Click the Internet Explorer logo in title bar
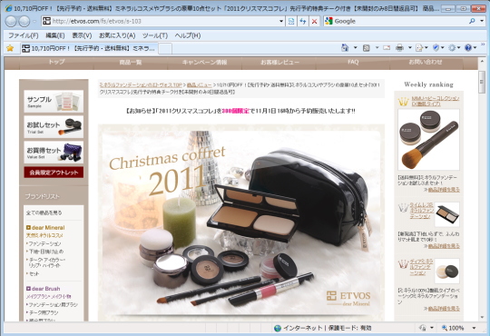 pyautogui.click(x=8, y=8)
